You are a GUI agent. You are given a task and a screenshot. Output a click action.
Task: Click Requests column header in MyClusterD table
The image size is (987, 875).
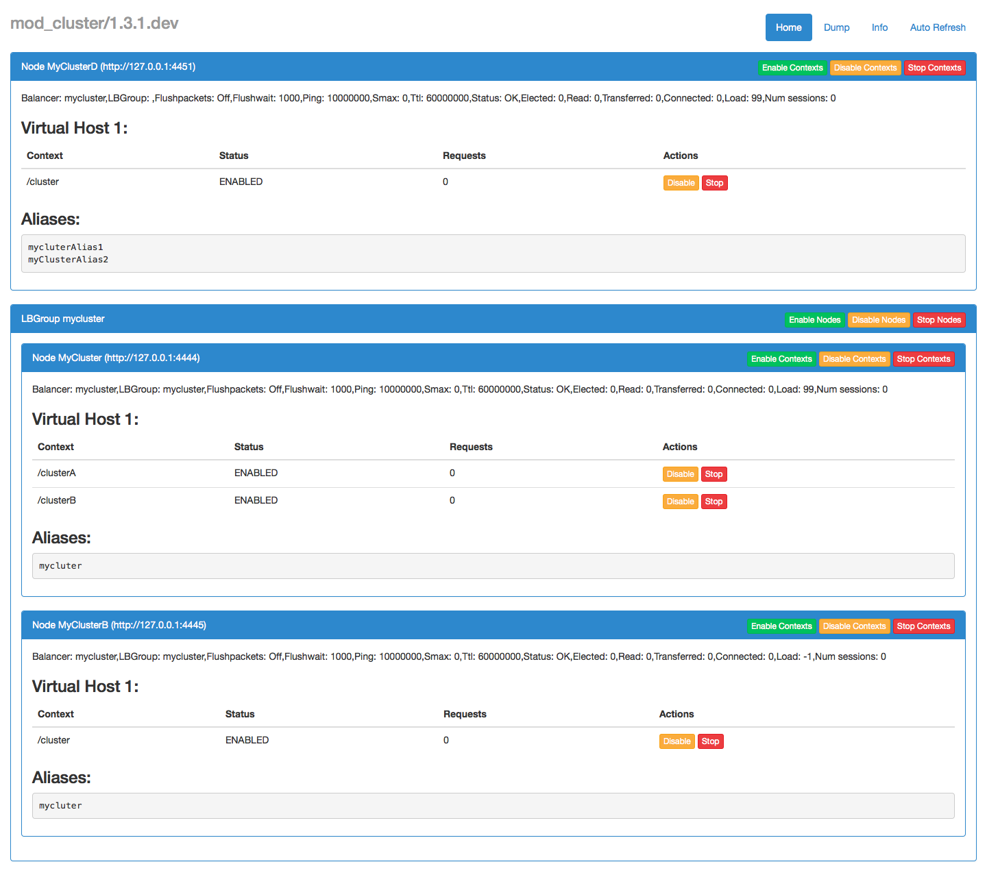tap(464, 156)
